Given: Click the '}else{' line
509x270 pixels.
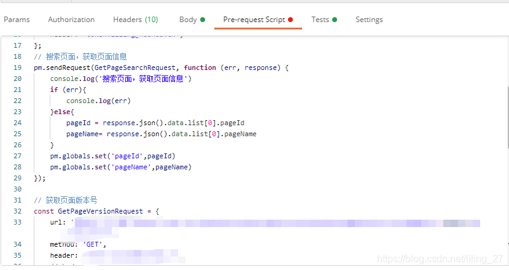Looking at the screenshot, I should point(62,112).
